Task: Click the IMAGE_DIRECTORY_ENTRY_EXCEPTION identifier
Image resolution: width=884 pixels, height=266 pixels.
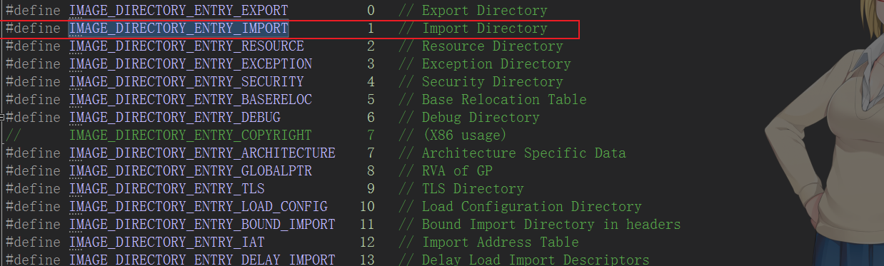Action: point(191,64)
